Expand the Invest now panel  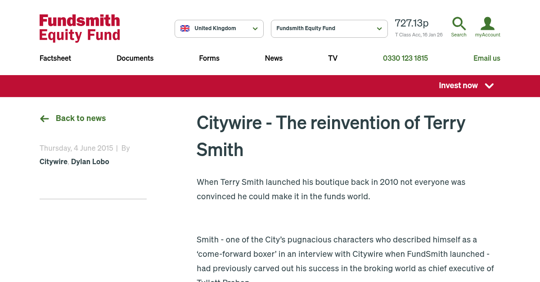coord(458,86)
